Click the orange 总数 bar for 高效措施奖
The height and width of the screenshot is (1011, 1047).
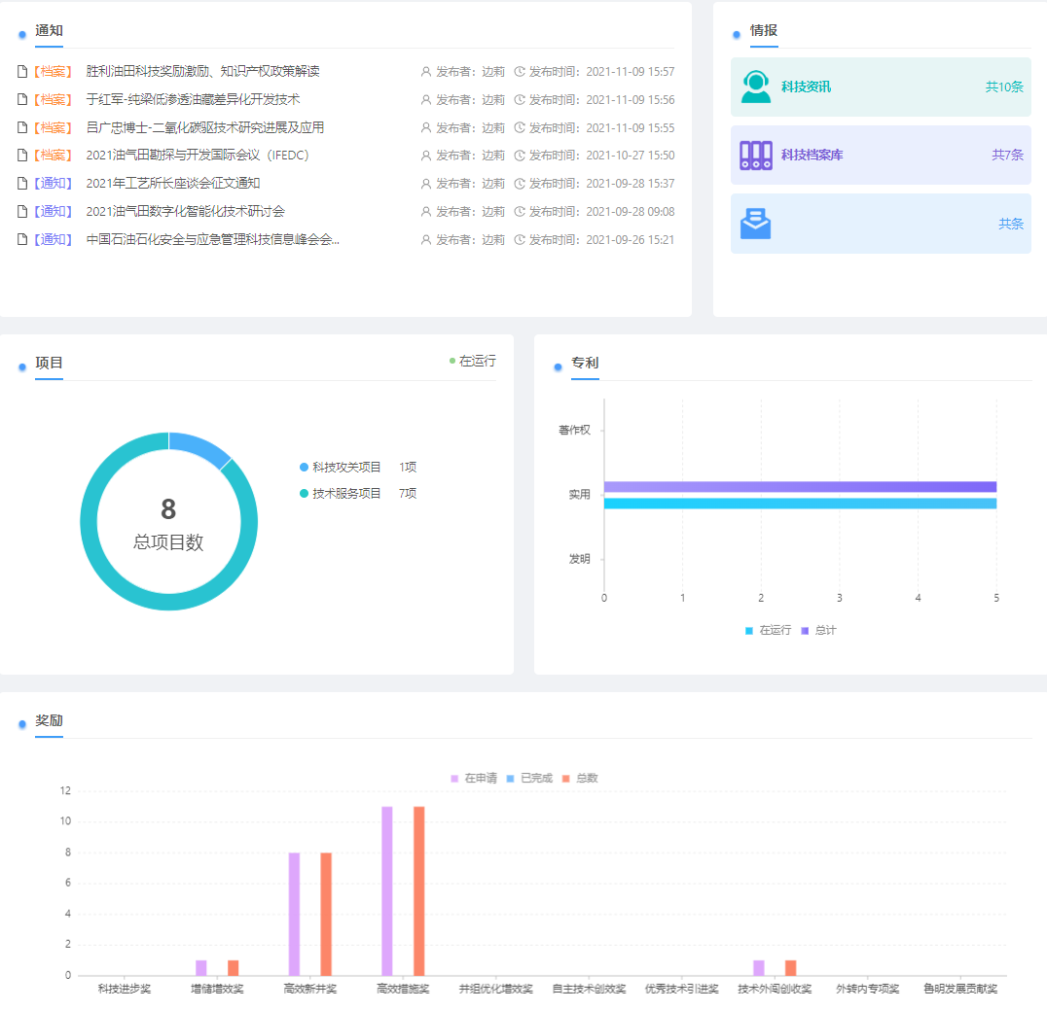(x=419, y=889)
